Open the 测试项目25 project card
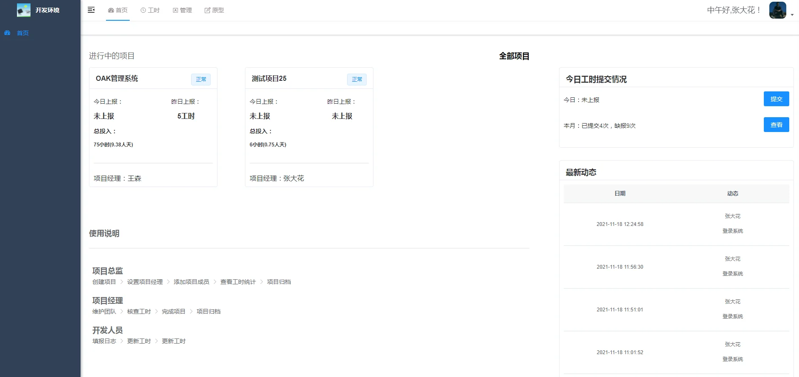This screenshot has width=799, height=377. pos(309,127)
